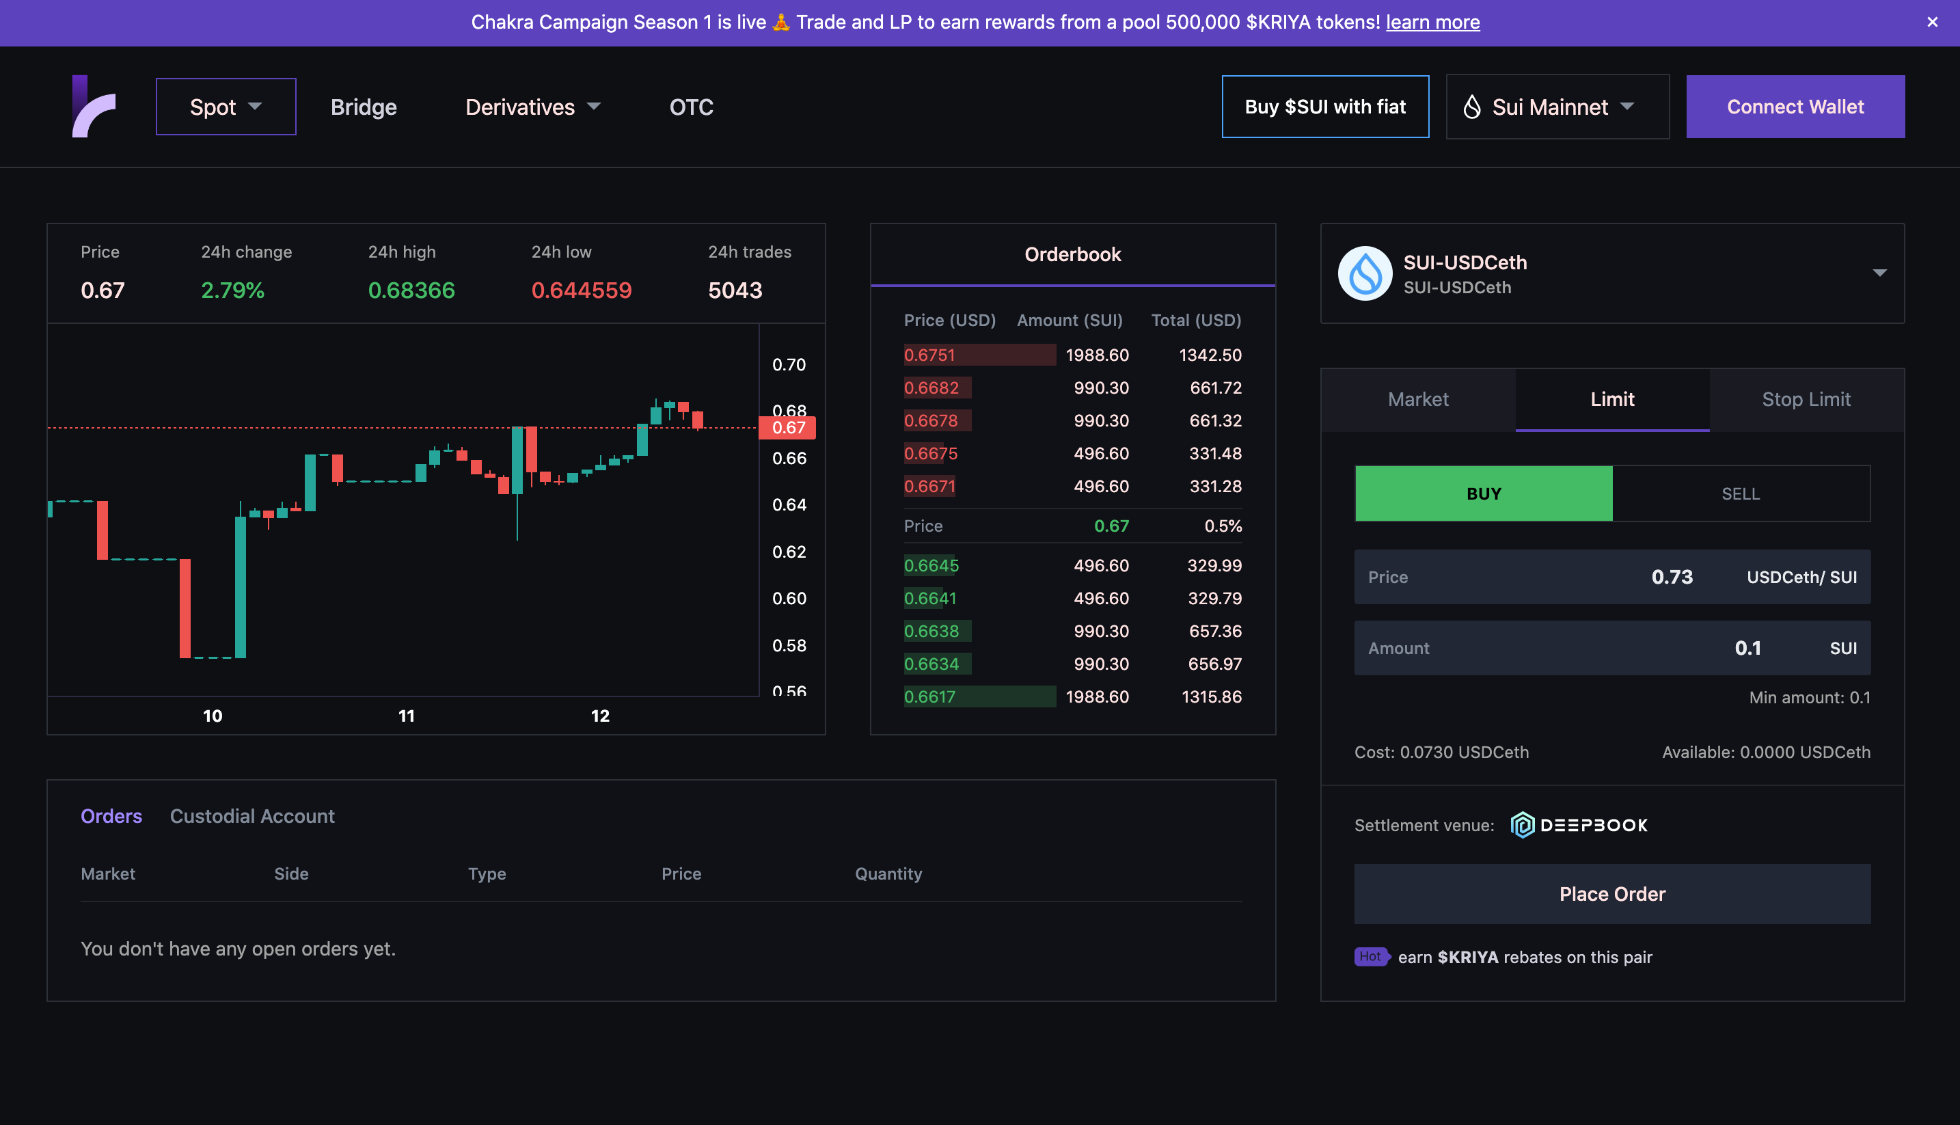
Task: Click the DeepBook settlement venue logo
Action: [1579, 825]
